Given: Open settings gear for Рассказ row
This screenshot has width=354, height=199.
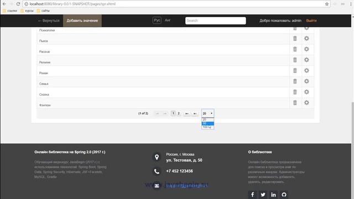Looking at the screenshot, I should pyautogui.click(x=306, y=49).
